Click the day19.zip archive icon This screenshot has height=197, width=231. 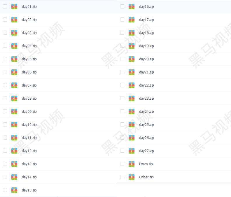(132, 46)
